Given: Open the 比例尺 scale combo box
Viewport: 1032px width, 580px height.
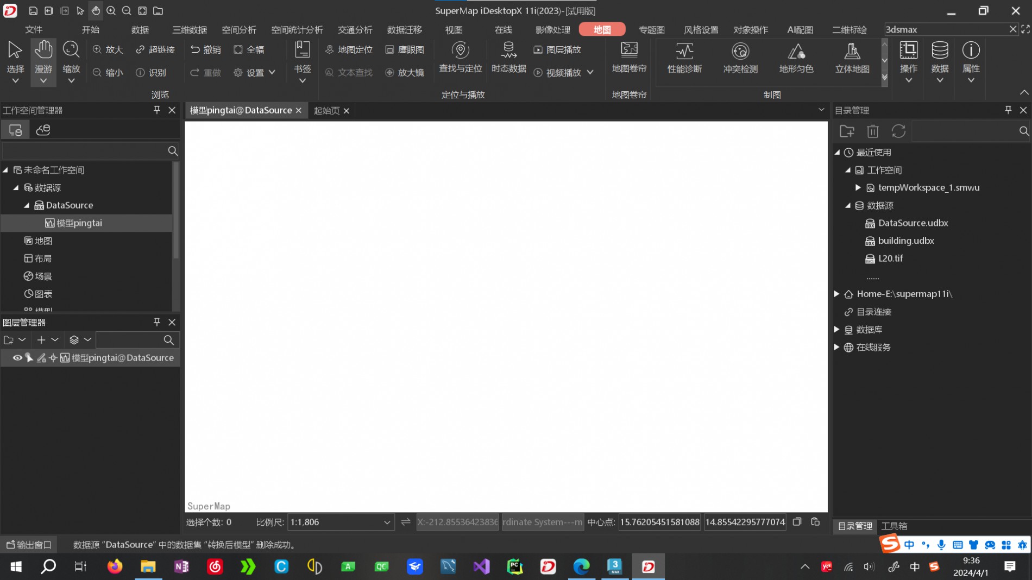Looking at the screenshot, I should tap(340, 522).
